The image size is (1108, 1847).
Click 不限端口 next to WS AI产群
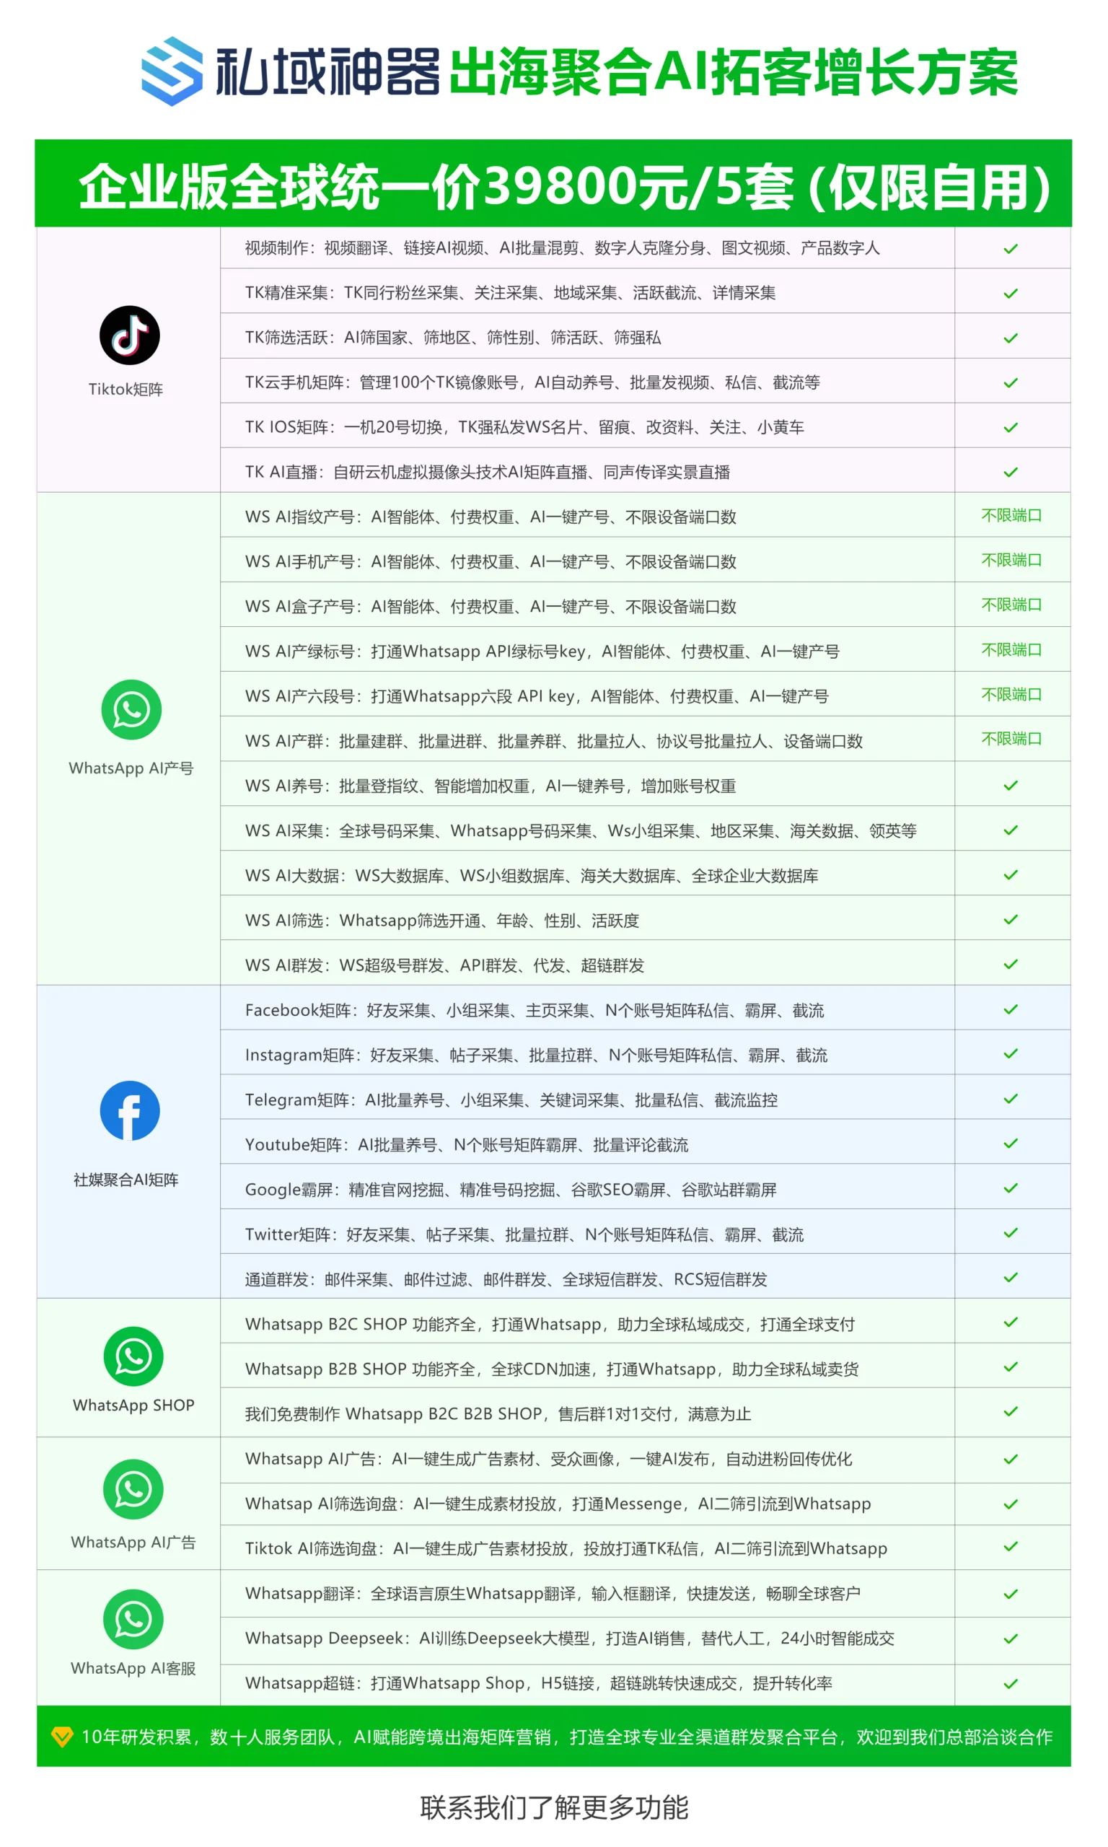pyautogui.click(x=1011, y=738)
